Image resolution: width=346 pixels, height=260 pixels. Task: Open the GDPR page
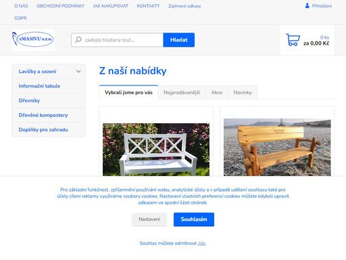(x=20, y=18)
